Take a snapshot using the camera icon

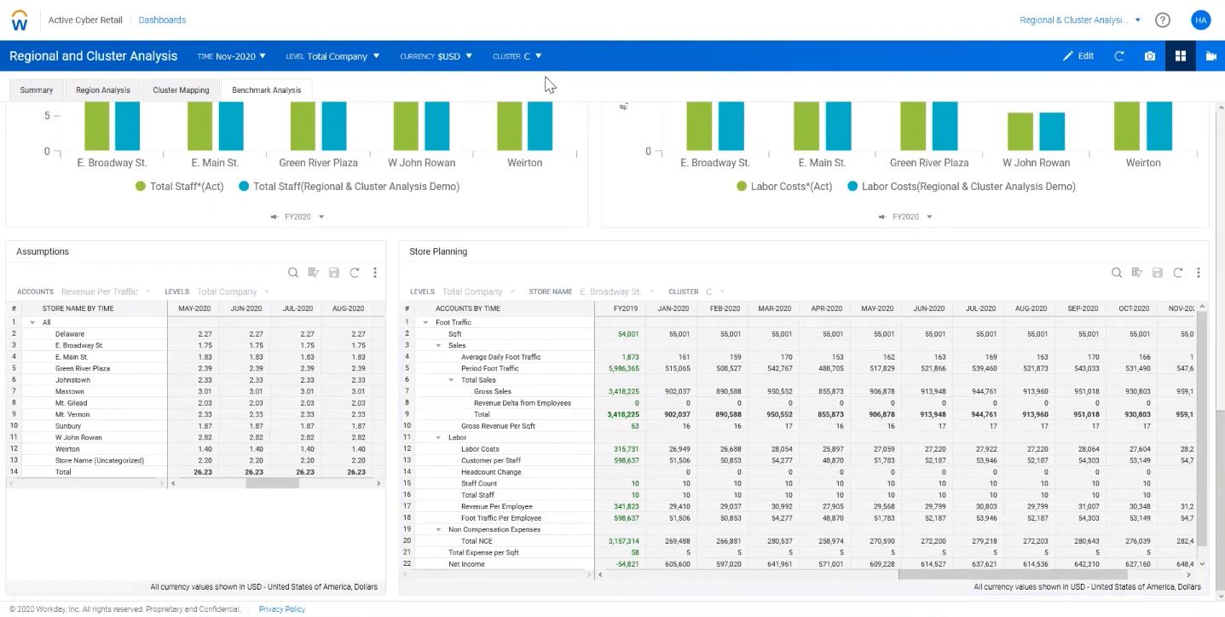1149,55
